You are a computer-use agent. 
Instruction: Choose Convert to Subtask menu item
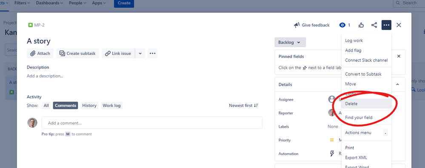(x=366, y=74)
